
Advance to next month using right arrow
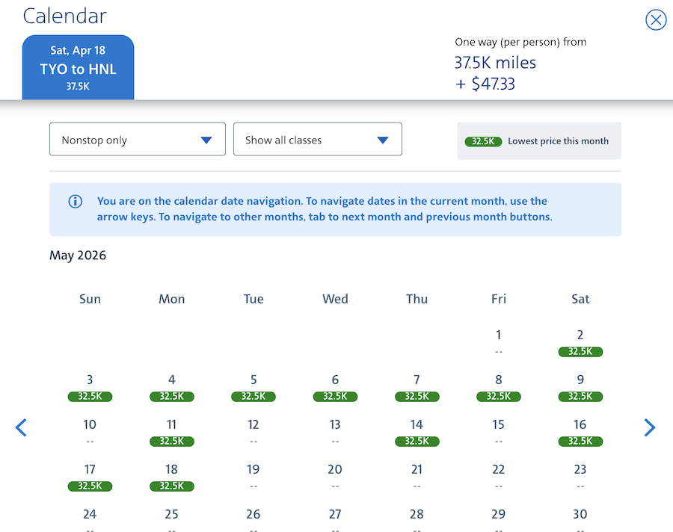point(649,427)
